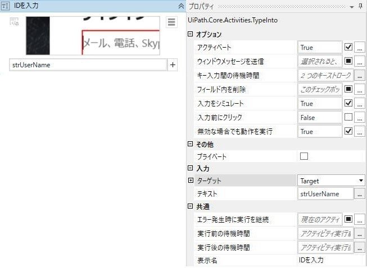Click the アクティベート value field showing True
Screen dimensions: 367x268
coord(320,48)
